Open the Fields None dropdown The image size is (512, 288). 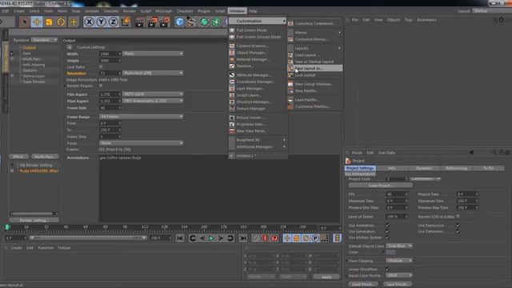pos(141,143)
